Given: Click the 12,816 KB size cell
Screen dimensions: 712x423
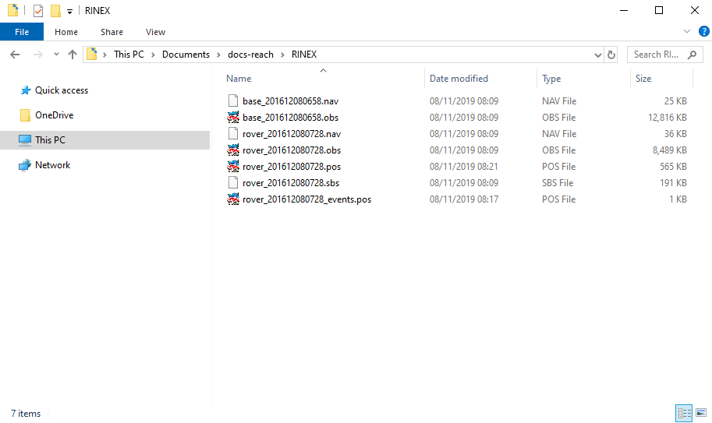Looking at the screenshot, I should tap(667, 118).
